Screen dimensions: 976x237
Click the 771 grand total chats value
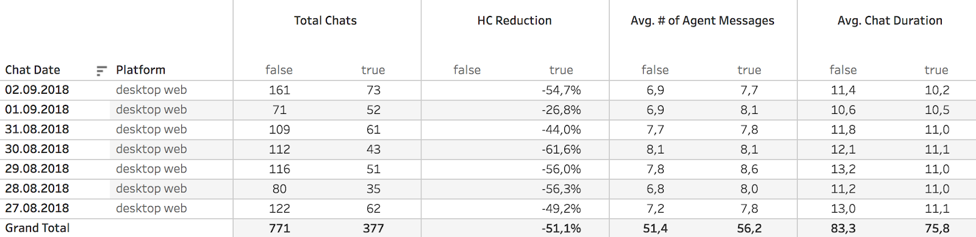(279, 228)
